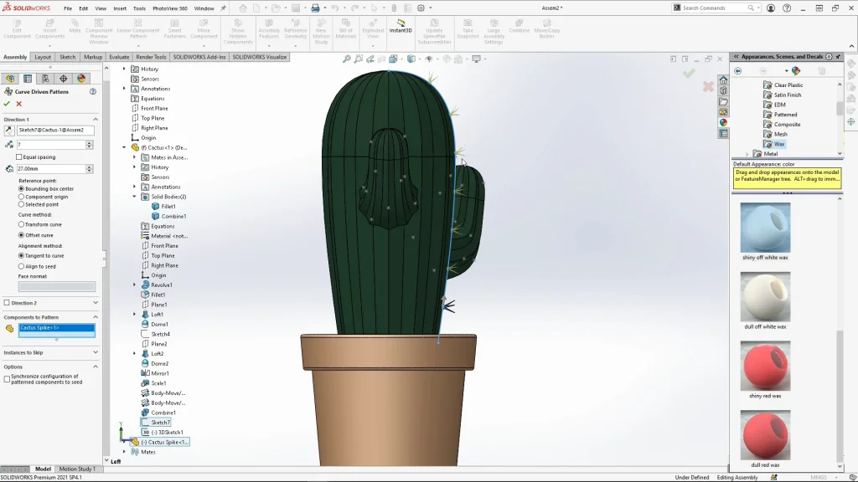Cancel the pattern using the red X

click(x=18, y=104)
